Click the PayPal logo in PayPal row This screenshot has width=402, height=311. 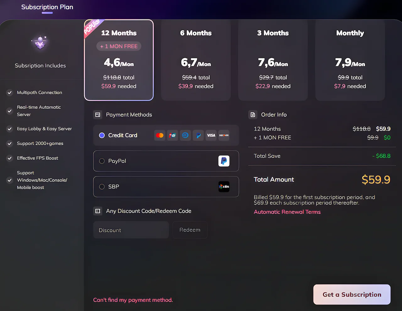point(224,161)
